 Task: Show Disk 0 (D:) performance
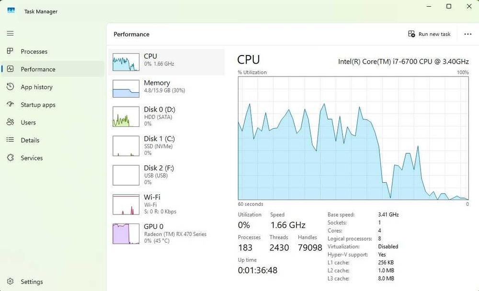[166, 116]
